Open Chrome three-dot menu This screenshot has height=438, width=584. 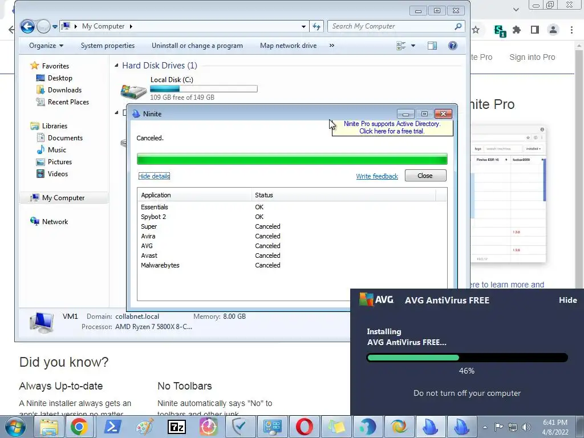[x=571, y=30]
